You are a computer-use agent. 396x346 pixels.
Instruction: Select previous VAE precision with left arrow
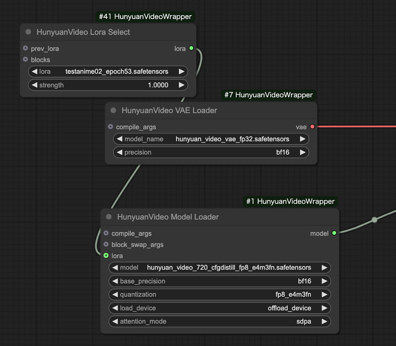120,152
